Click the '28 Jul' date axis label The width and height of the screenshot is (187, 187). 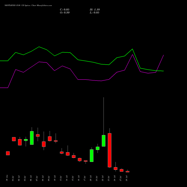(x=127, y=178)
